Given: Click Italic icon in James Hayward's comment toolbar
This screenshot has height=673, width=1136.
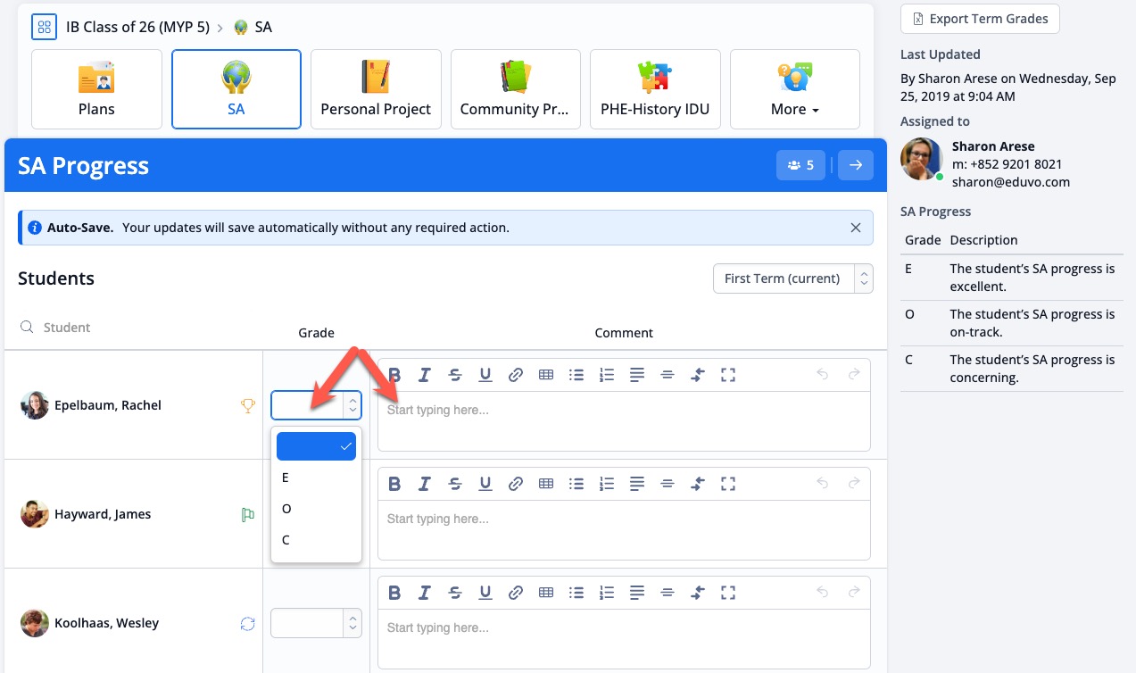Looking at the screenshot, I should (425, 484).
